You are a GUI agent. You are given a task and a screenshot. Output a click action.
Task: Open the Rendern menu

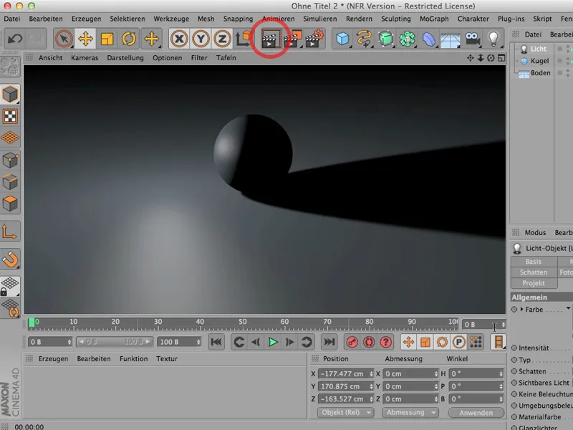[x=359, y=19]
